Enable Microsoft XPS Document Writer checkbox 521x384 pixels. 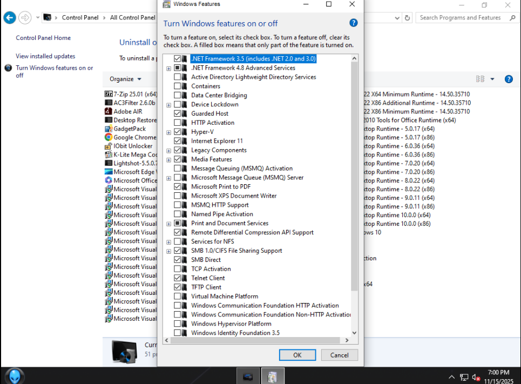point(178,196)
